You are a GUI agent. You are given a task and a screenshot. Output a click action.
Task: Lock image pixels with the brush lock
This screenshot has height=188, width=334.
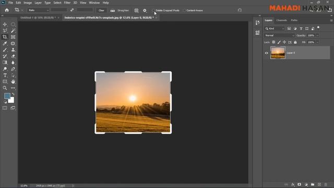(279, 42)
